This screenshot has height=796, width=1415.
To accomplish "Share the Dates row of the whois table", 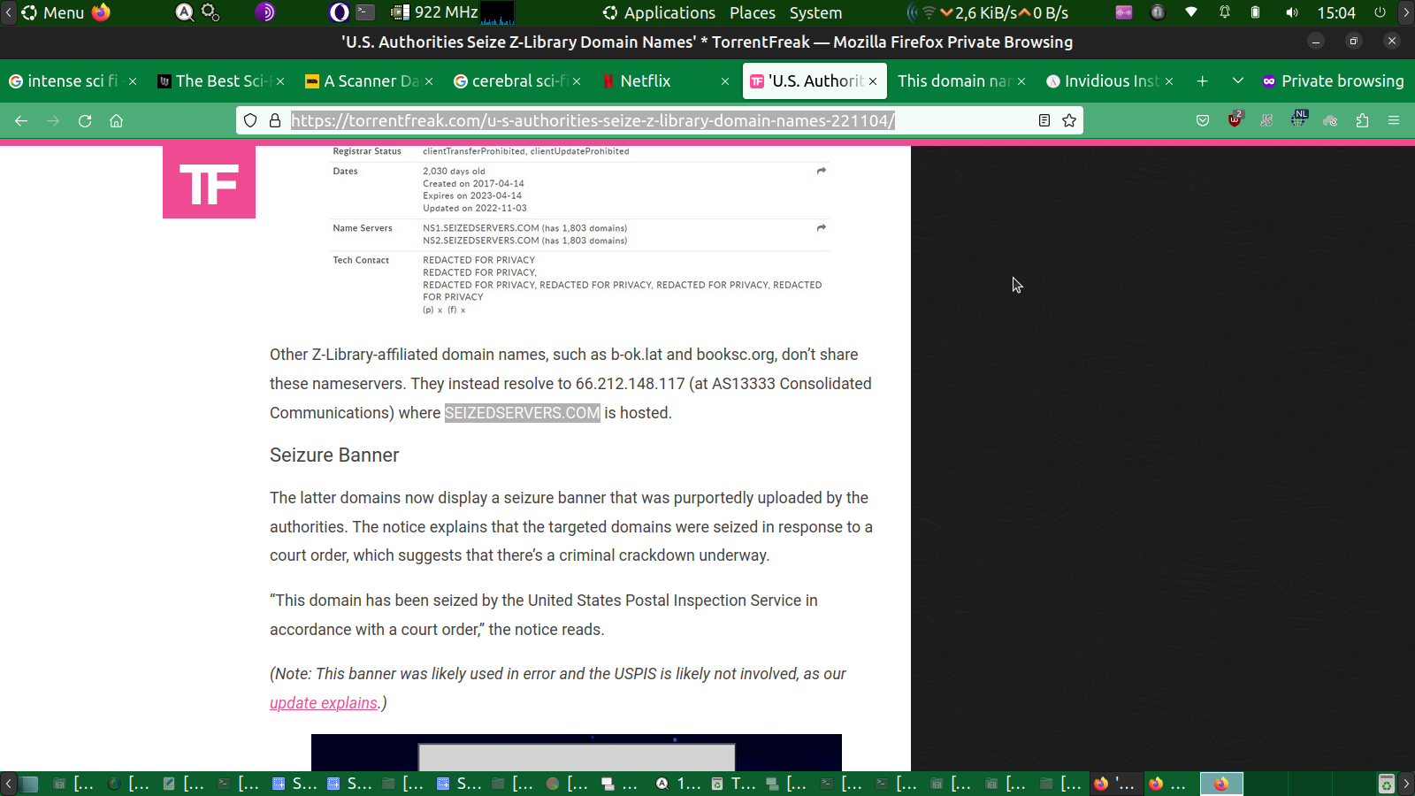I will 822,171.
